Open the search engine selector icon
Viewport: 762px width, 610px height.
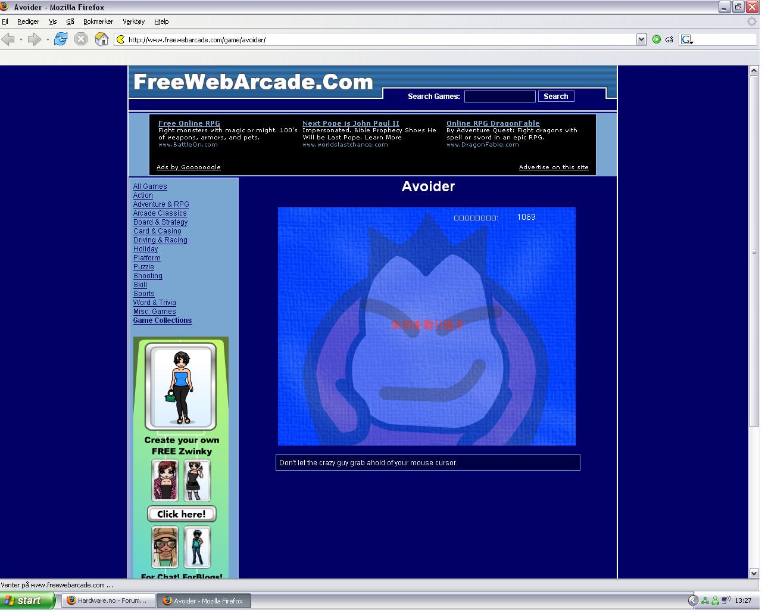pyautogui.click(x=687, y=39)
